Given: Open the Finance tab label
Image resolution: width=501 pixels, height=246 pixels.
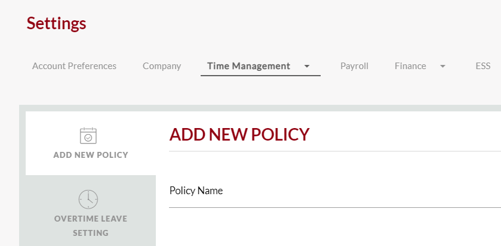Looking at the screenshot, I should tap(410, 66).
